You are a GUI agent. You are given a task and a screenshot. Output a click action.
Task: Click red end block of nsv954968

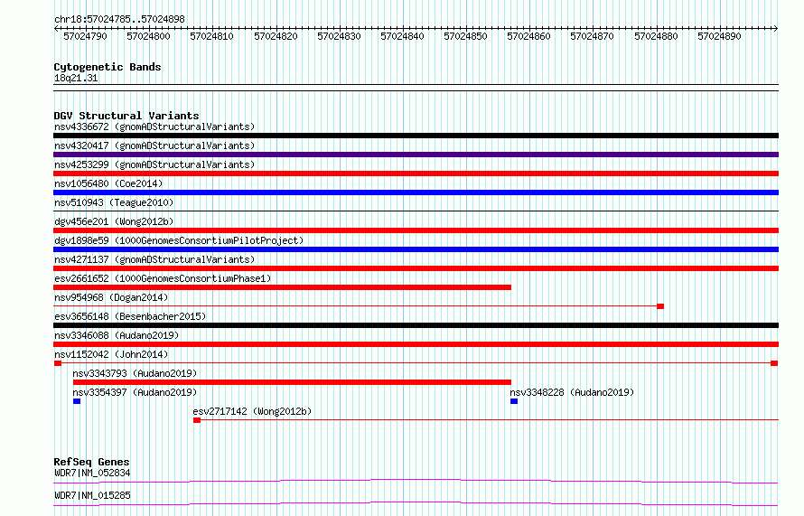click(x=660, y=306)
